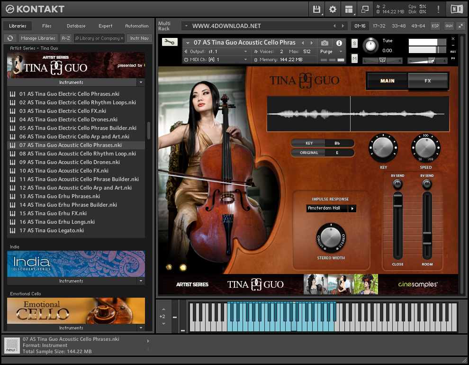Click the NI logo icon
Image resolution: width=469 pixels, height=365 pixels.
[456, 9]
